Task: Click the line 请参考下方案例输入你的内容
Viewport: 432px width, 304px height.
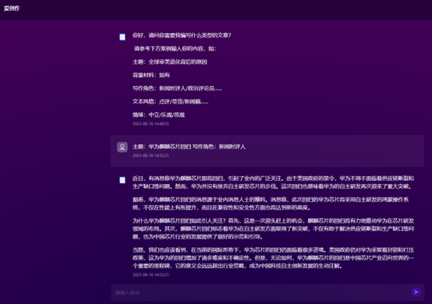Action: [x=175, y=48]
